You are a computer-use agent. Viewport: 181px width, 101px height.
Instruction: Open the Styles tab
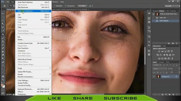click(x=164, y=46)
